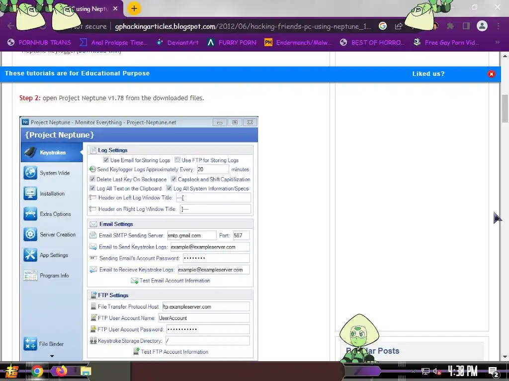The width and height of the screenshot is (509, 381).
Task: Open File Explorer from the taskbar
Action: click(85, 371)
